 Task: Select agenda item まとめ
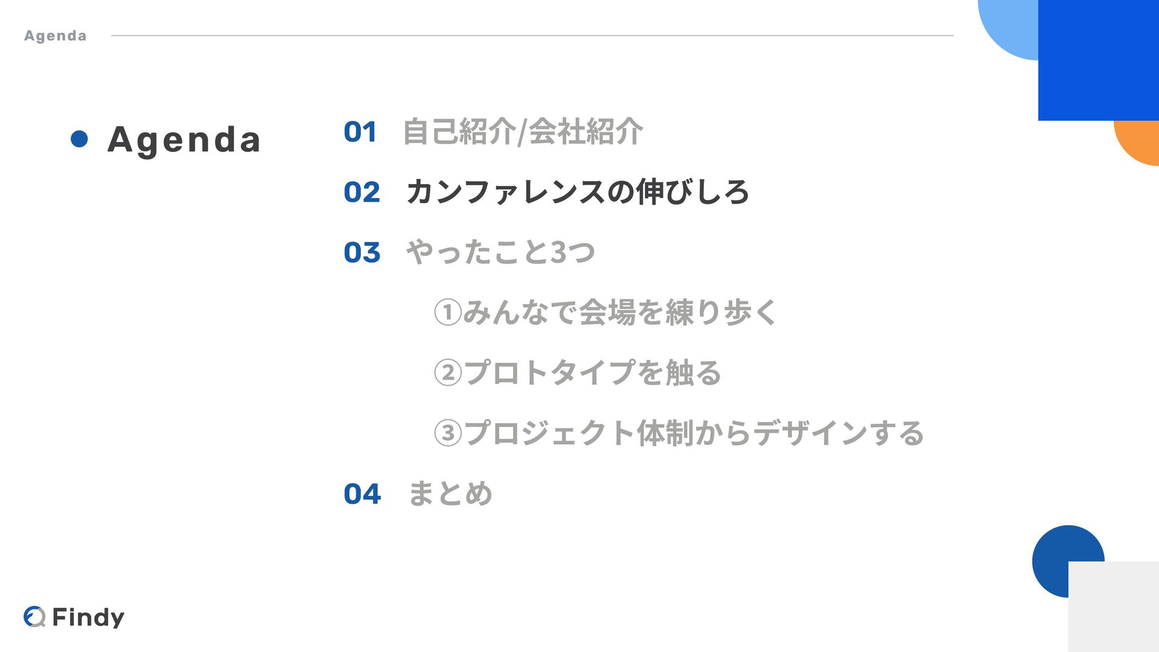pos(450,494)
